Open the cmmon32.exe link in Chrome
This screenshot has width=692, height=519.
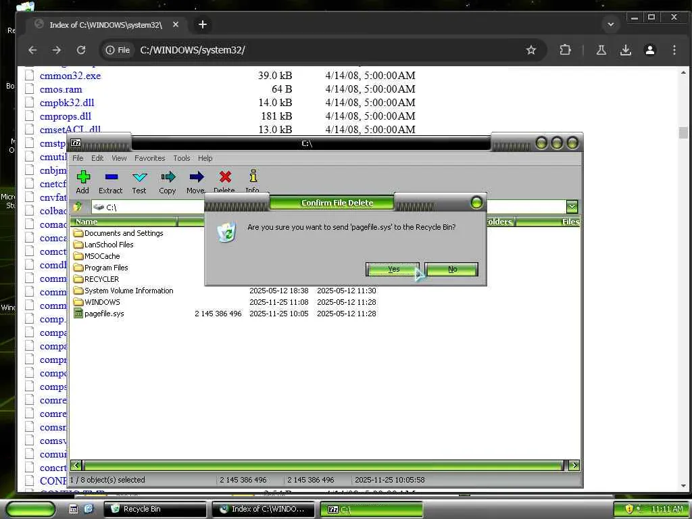tap(70, 76)
